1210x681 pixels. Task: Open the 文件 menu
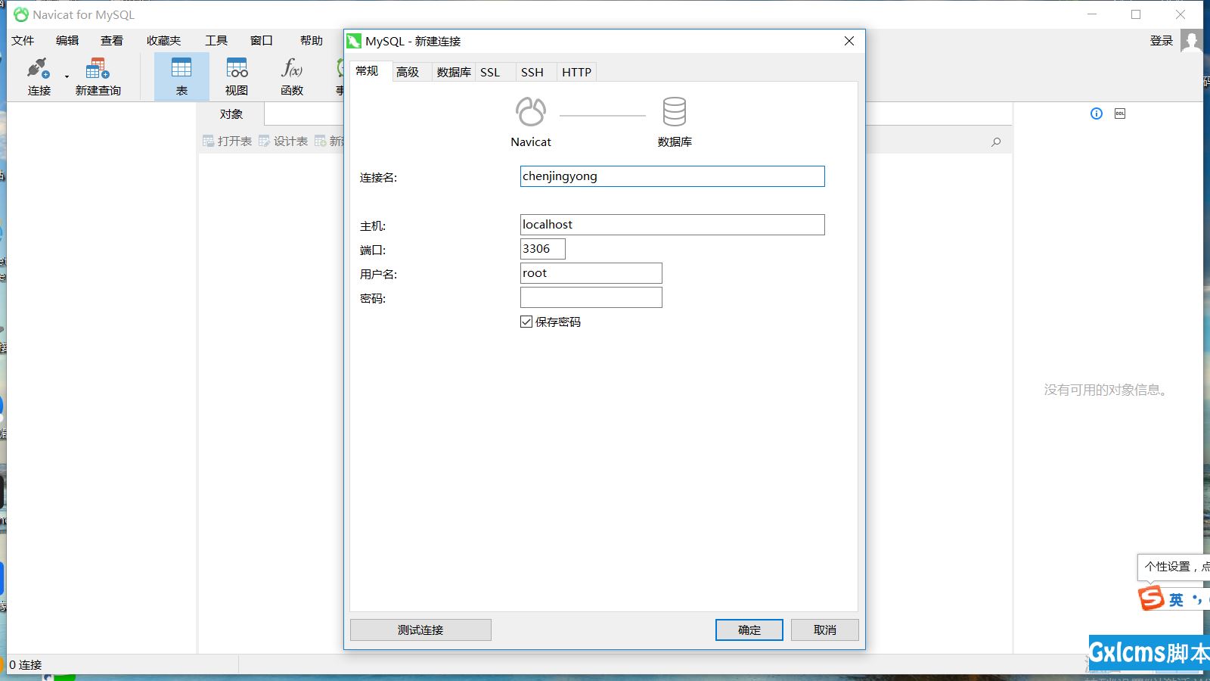coord(23,41)
